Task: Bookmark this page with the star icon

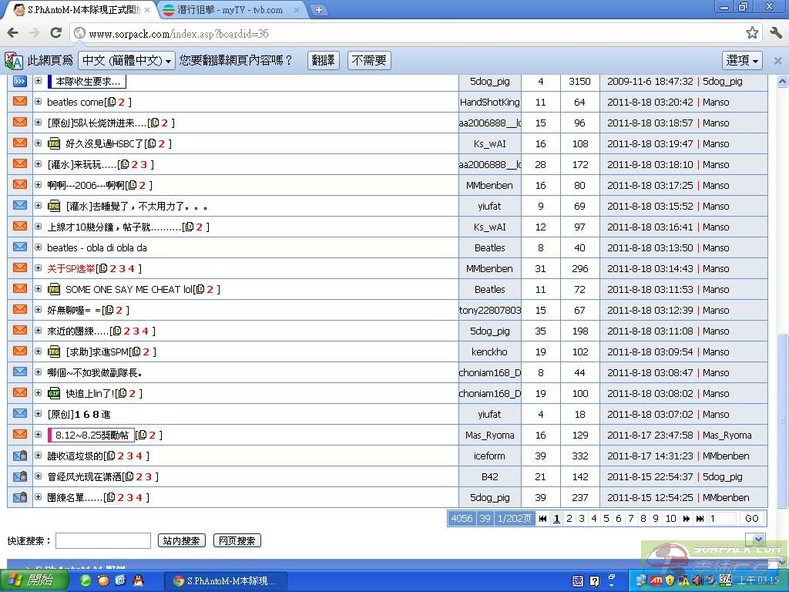Action: (752, 33)
